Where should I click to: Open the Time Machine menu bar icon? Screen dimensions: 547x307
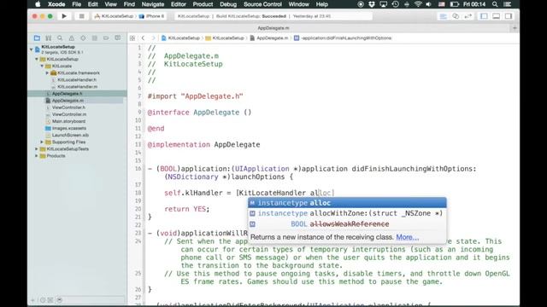tap(395, 4)
